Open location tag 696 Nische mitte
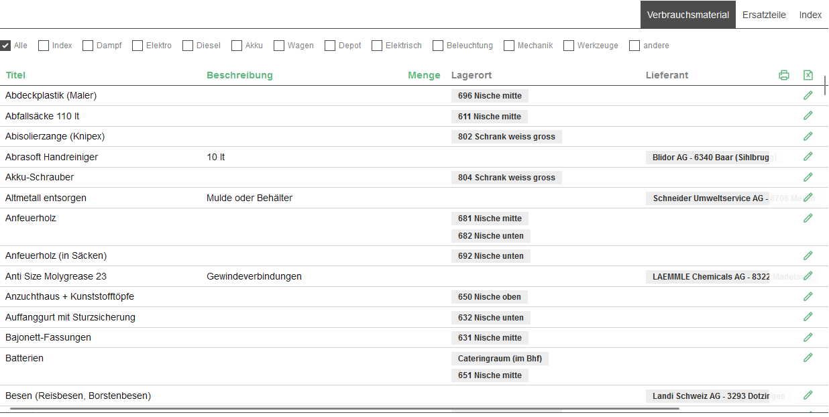This screenshot has width=829, height=417. [x=490, y=96]
